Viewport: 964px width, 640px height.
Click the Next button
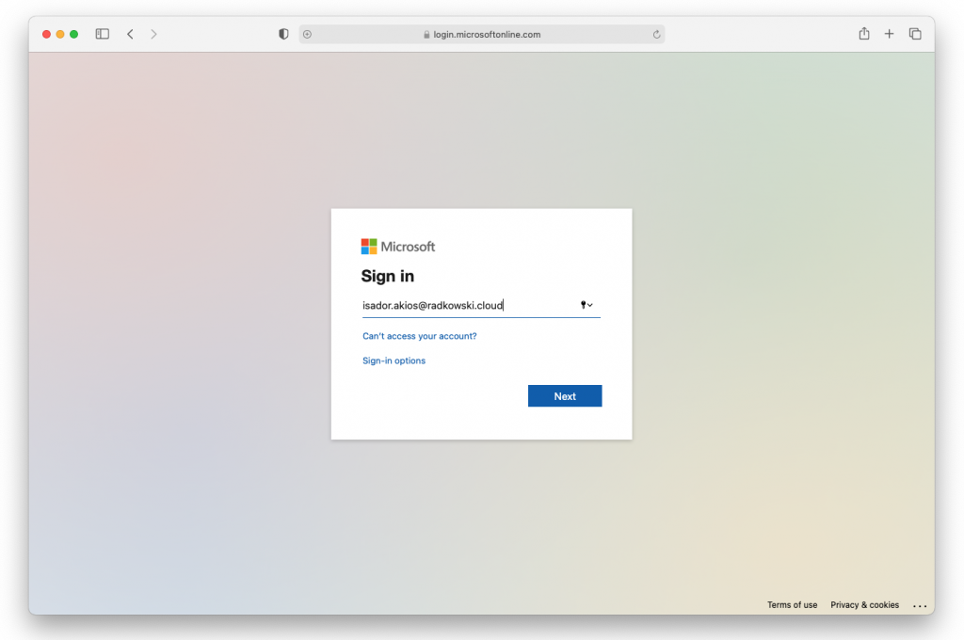click(565, 396)
